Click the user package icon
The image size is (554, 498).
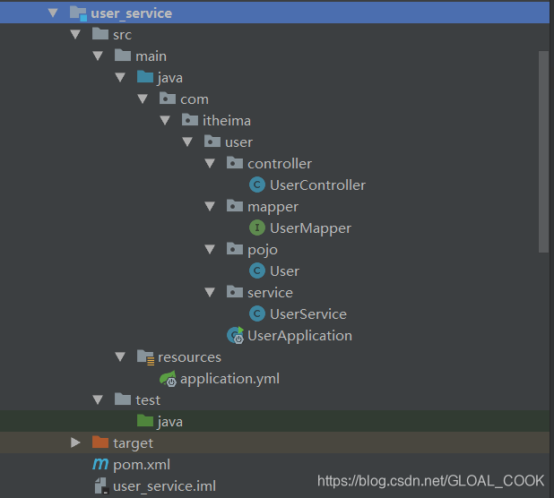[212, 142]
